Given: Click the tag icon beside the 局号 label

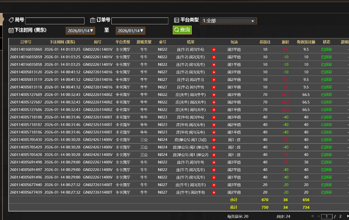Looking at the screenshot, I should (x=11, y=21).
